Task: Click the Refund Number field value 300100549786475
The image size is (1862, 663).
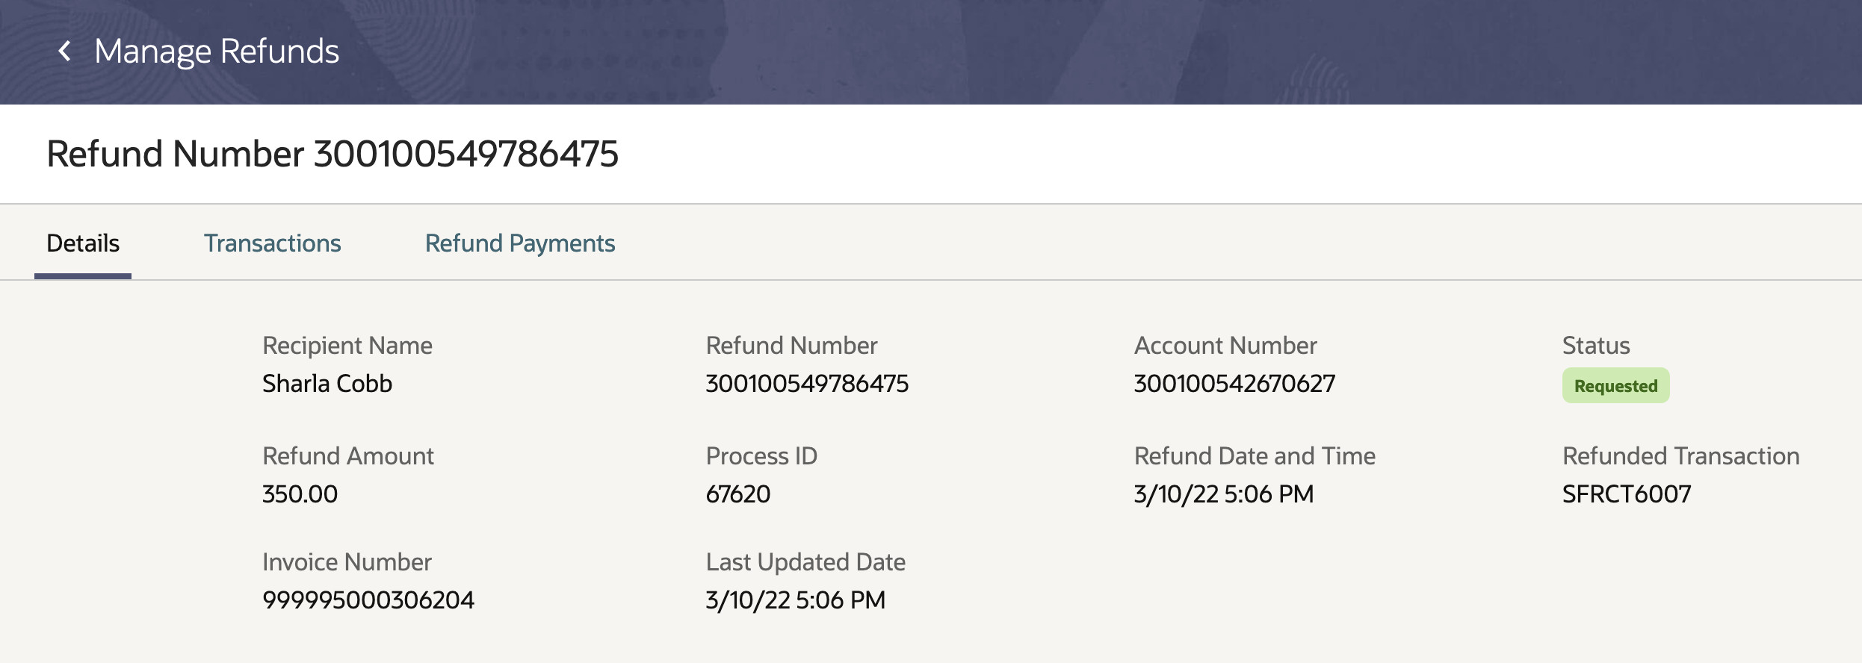Action: pos(807,384)
